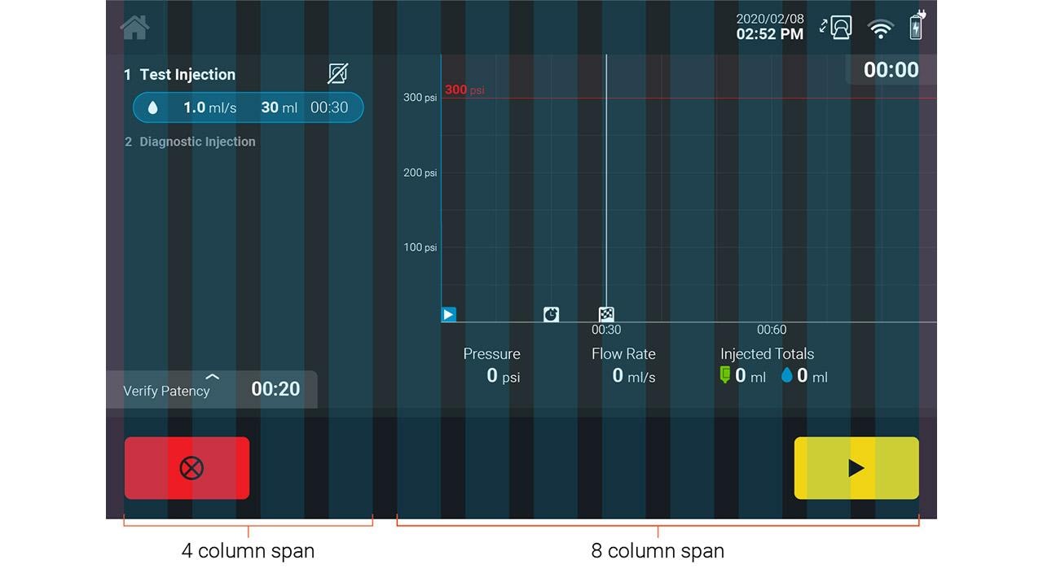
Task: Select the clock marker on timeline
Action: (x=552, y=314)
